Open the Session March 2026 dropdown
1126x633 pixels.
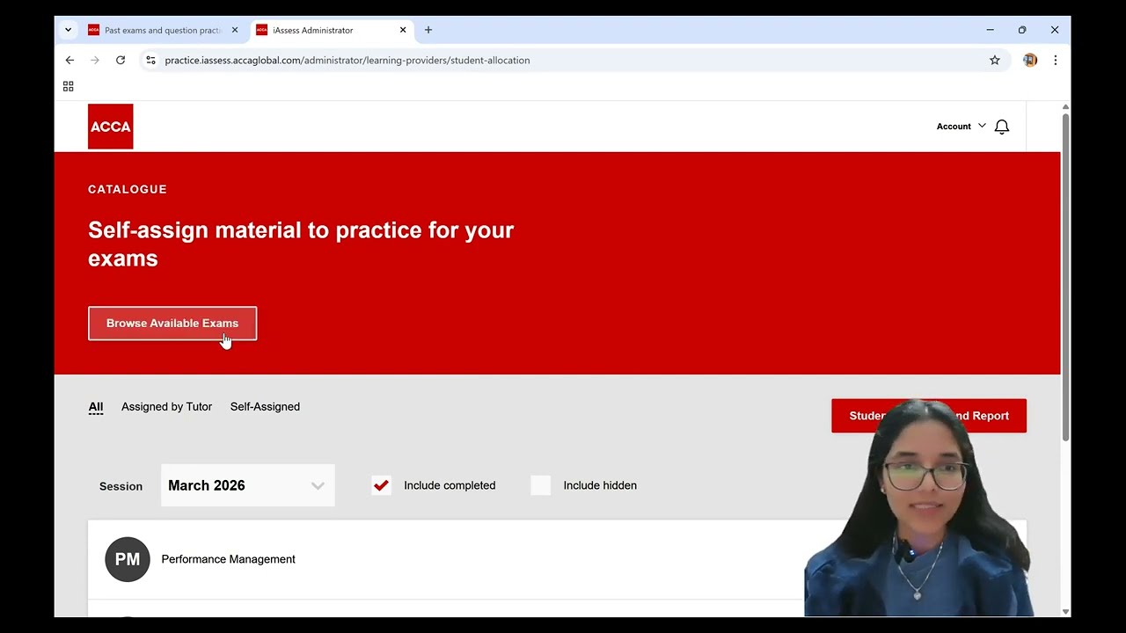(x=247, y=485)
